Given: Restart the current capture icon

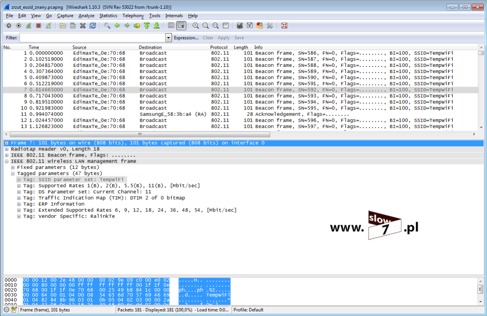Looking at the screenshot, I should 48,26.
